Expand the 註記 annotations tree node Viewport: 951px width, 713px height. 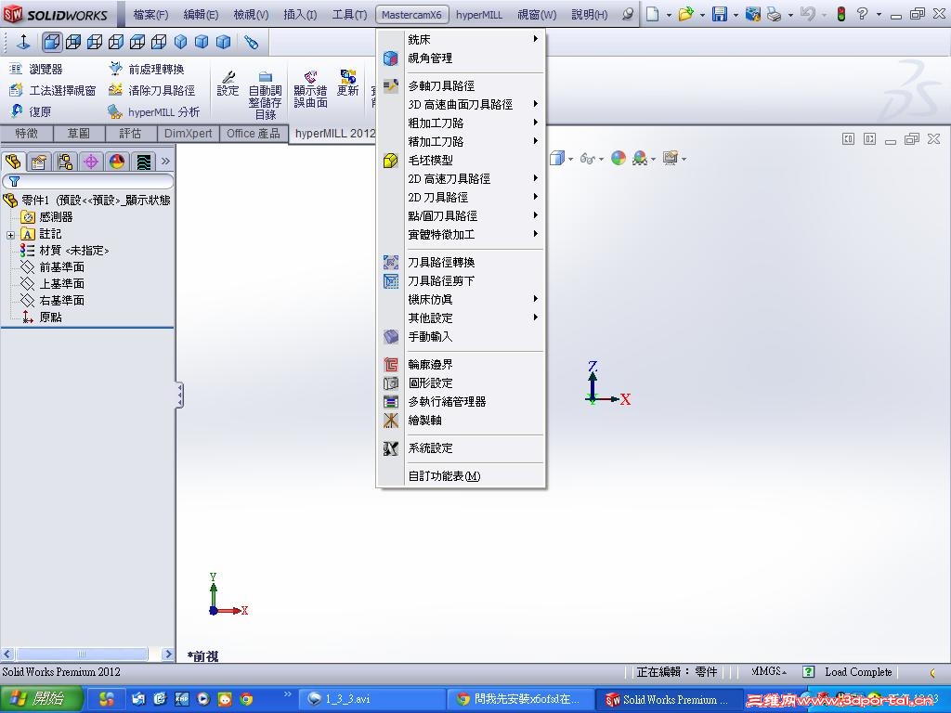(x=10, y=235)
